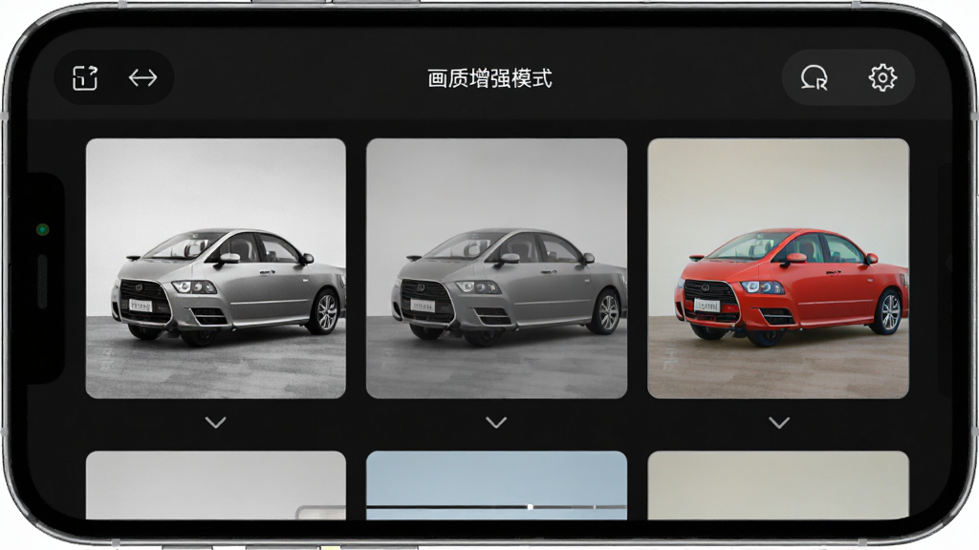Screen dimensions: 979x550
Task: Click the 画质增强模式 title
Action: point(490,78)
